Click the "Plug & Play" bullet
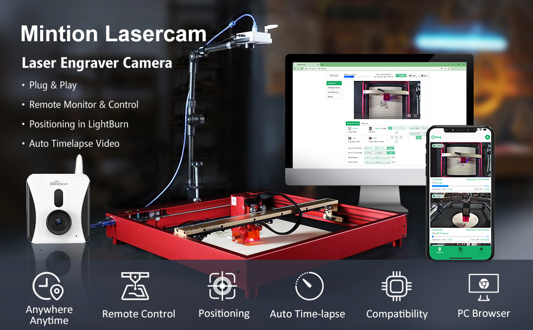 coord(53,85)
